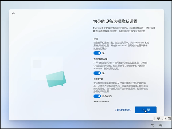
Task: Turn off the 位置 location toggle
Action: click(x=97, y=53)
